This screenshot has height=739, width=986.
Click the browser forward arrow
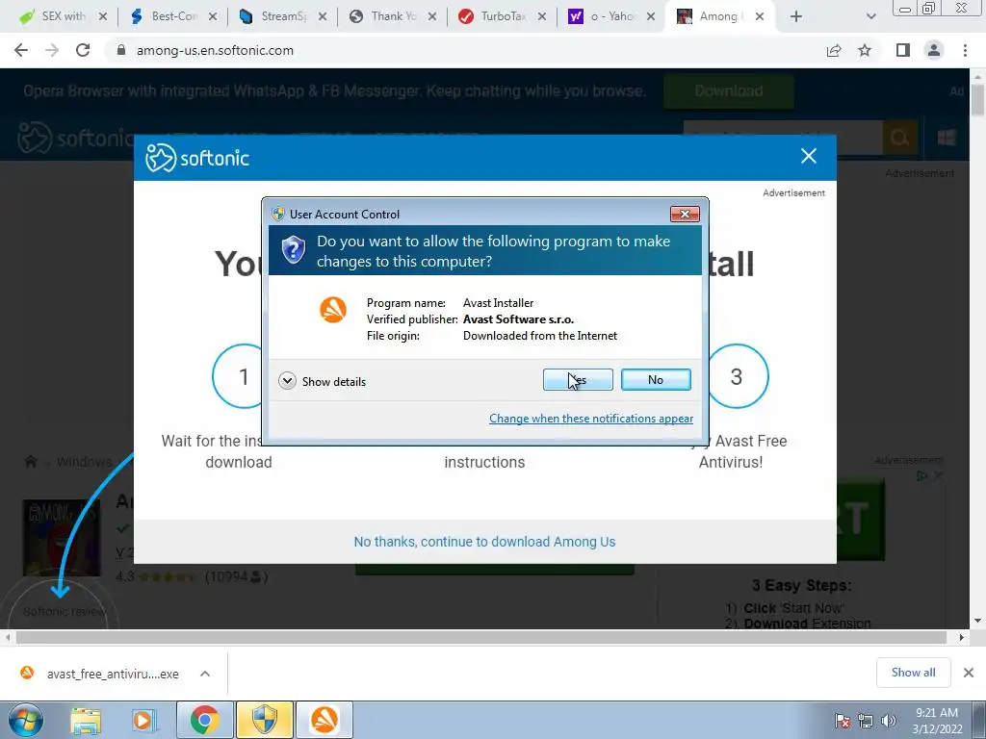click(52, 50)
